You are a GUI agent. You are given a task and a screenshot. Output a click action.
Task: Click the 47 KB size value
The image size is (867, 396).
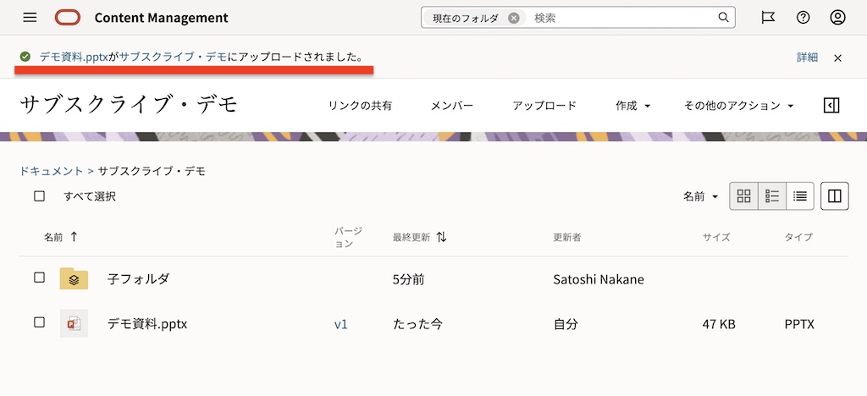pos(719,324)
